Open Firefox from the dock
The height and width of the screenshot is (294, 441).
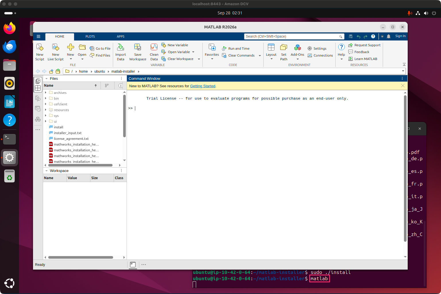[9, 28]
